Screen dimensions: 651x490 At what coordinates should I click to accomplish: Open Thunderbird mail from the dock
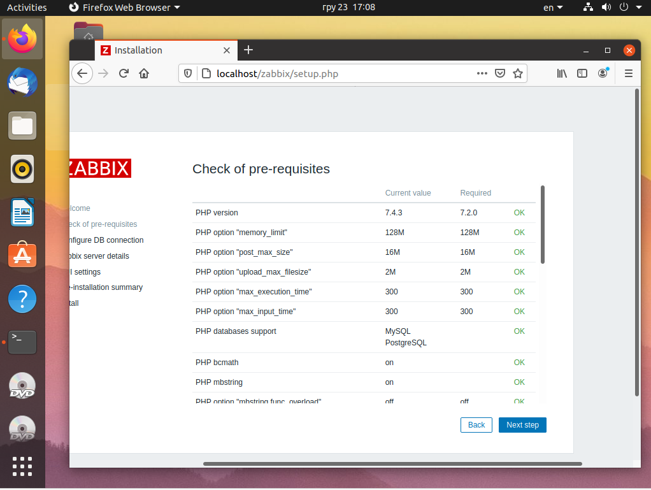click(22, 82)
